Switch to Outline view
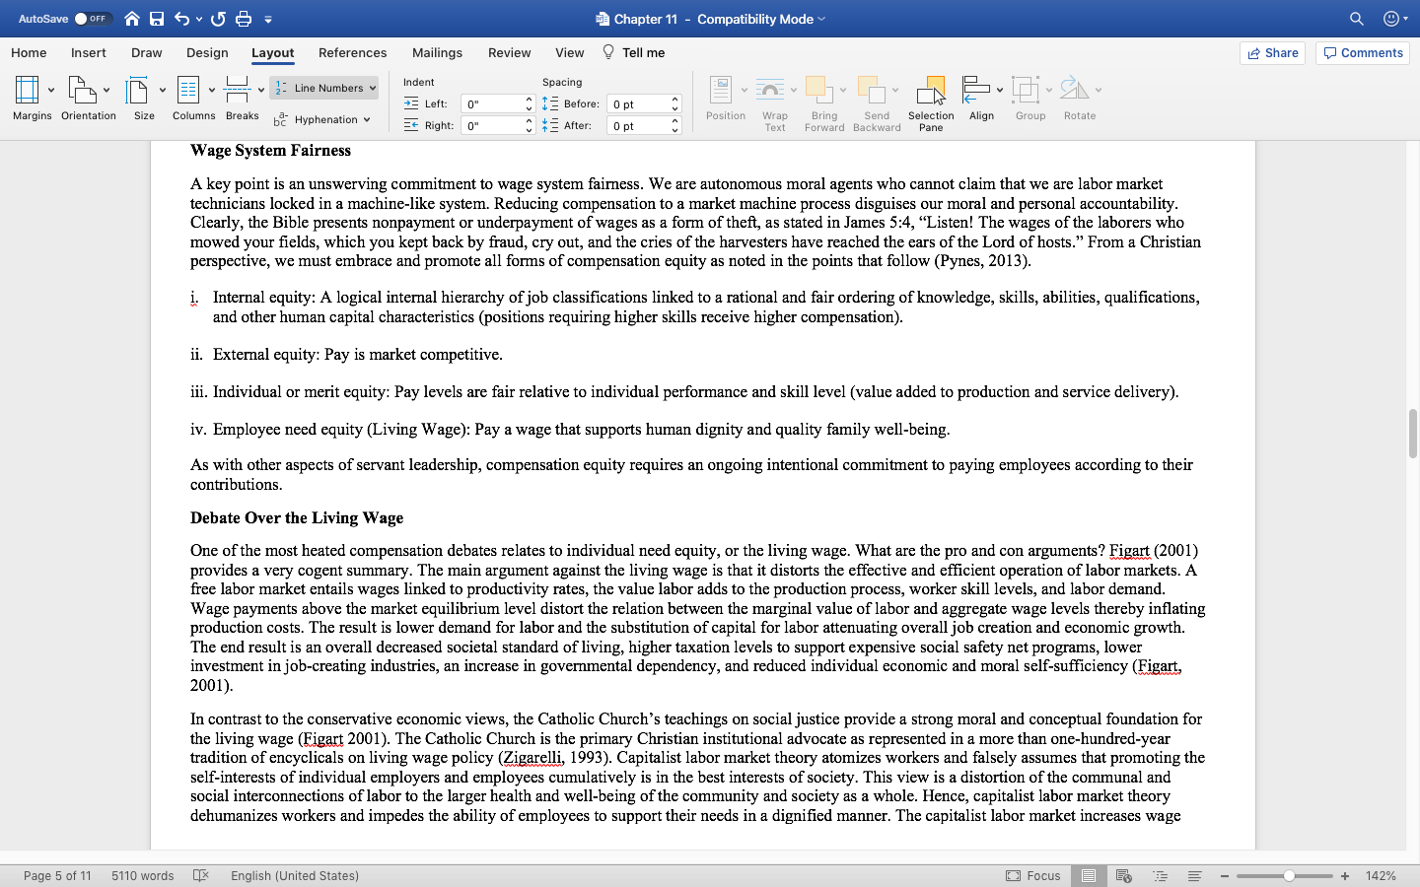Image resolution: width=1420 pixels, height=887 pixels. click(1160, 875)
